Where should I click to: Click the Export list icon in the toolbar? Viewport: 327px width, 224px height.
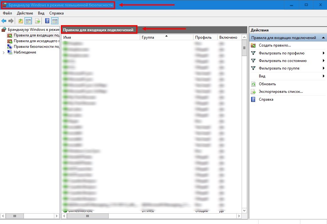tap(38, 21)
